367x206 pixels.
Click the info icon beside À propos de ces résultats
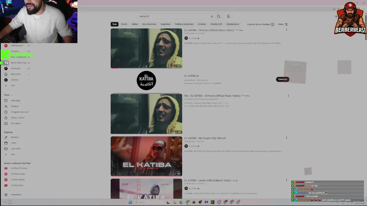(272, 24)
